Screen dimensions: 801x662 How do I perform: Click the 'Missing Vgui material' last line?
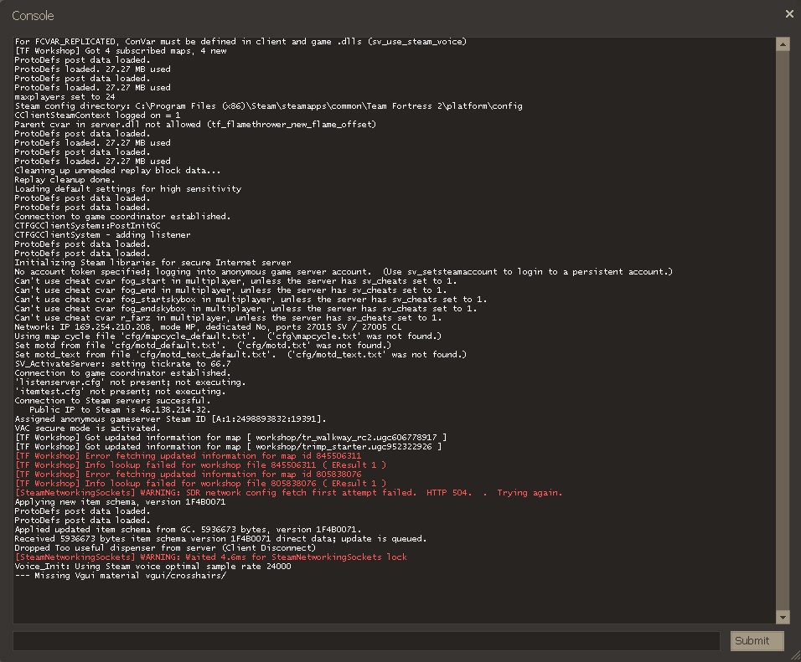coord(120,575)
